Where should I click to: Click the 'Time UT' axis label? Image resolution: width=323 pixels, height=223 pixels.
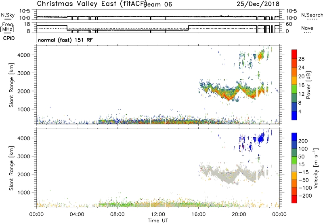coord(158,220)
